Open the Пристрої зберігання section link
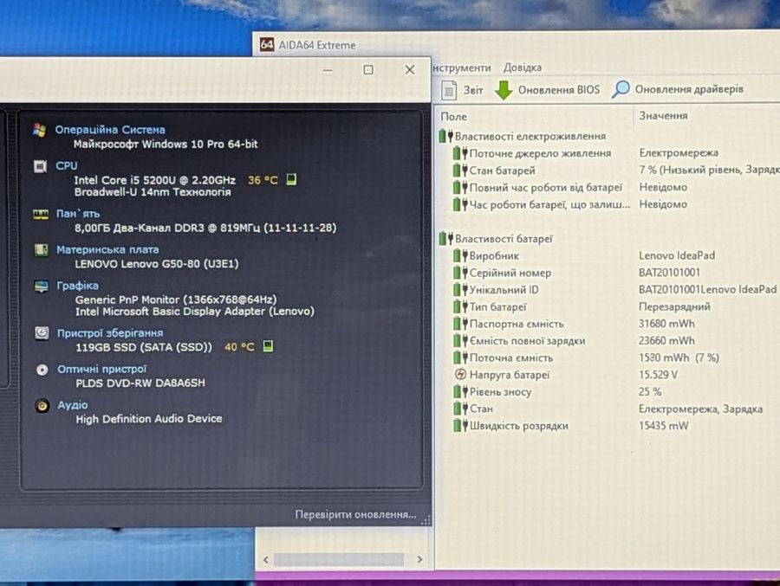This screenshot has height=586, width=780. tap(110, 333)
